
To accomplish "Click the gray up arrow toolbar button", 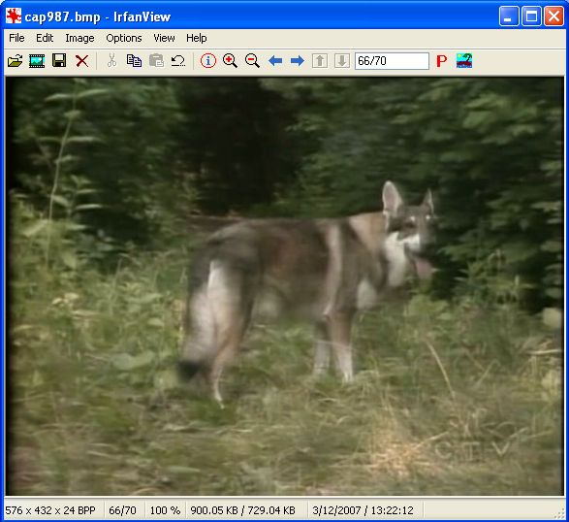I will [x=320, y=61].
